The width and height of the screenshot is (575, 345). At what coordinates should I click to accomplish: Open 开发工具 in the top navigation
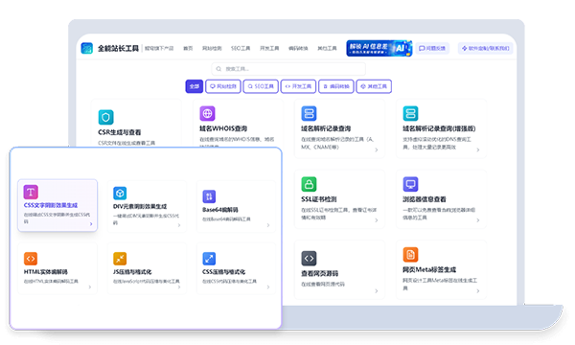pyautogui.click(x=269, y=48)
